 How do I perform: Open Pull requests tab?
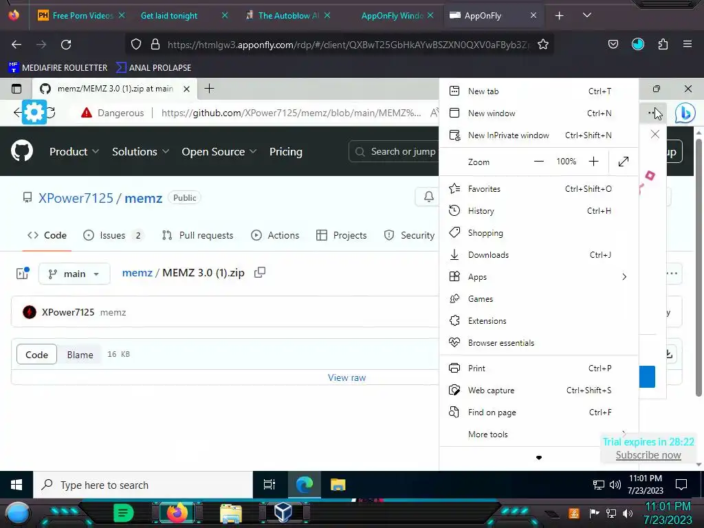click(197, 235)
